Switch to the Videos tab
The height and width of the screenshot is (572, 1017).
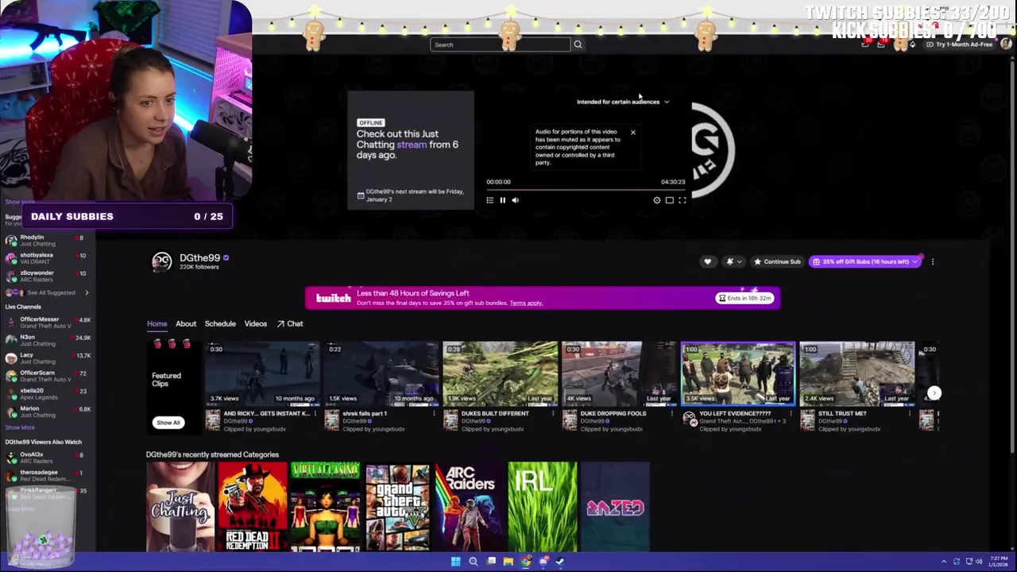[256, 323]
